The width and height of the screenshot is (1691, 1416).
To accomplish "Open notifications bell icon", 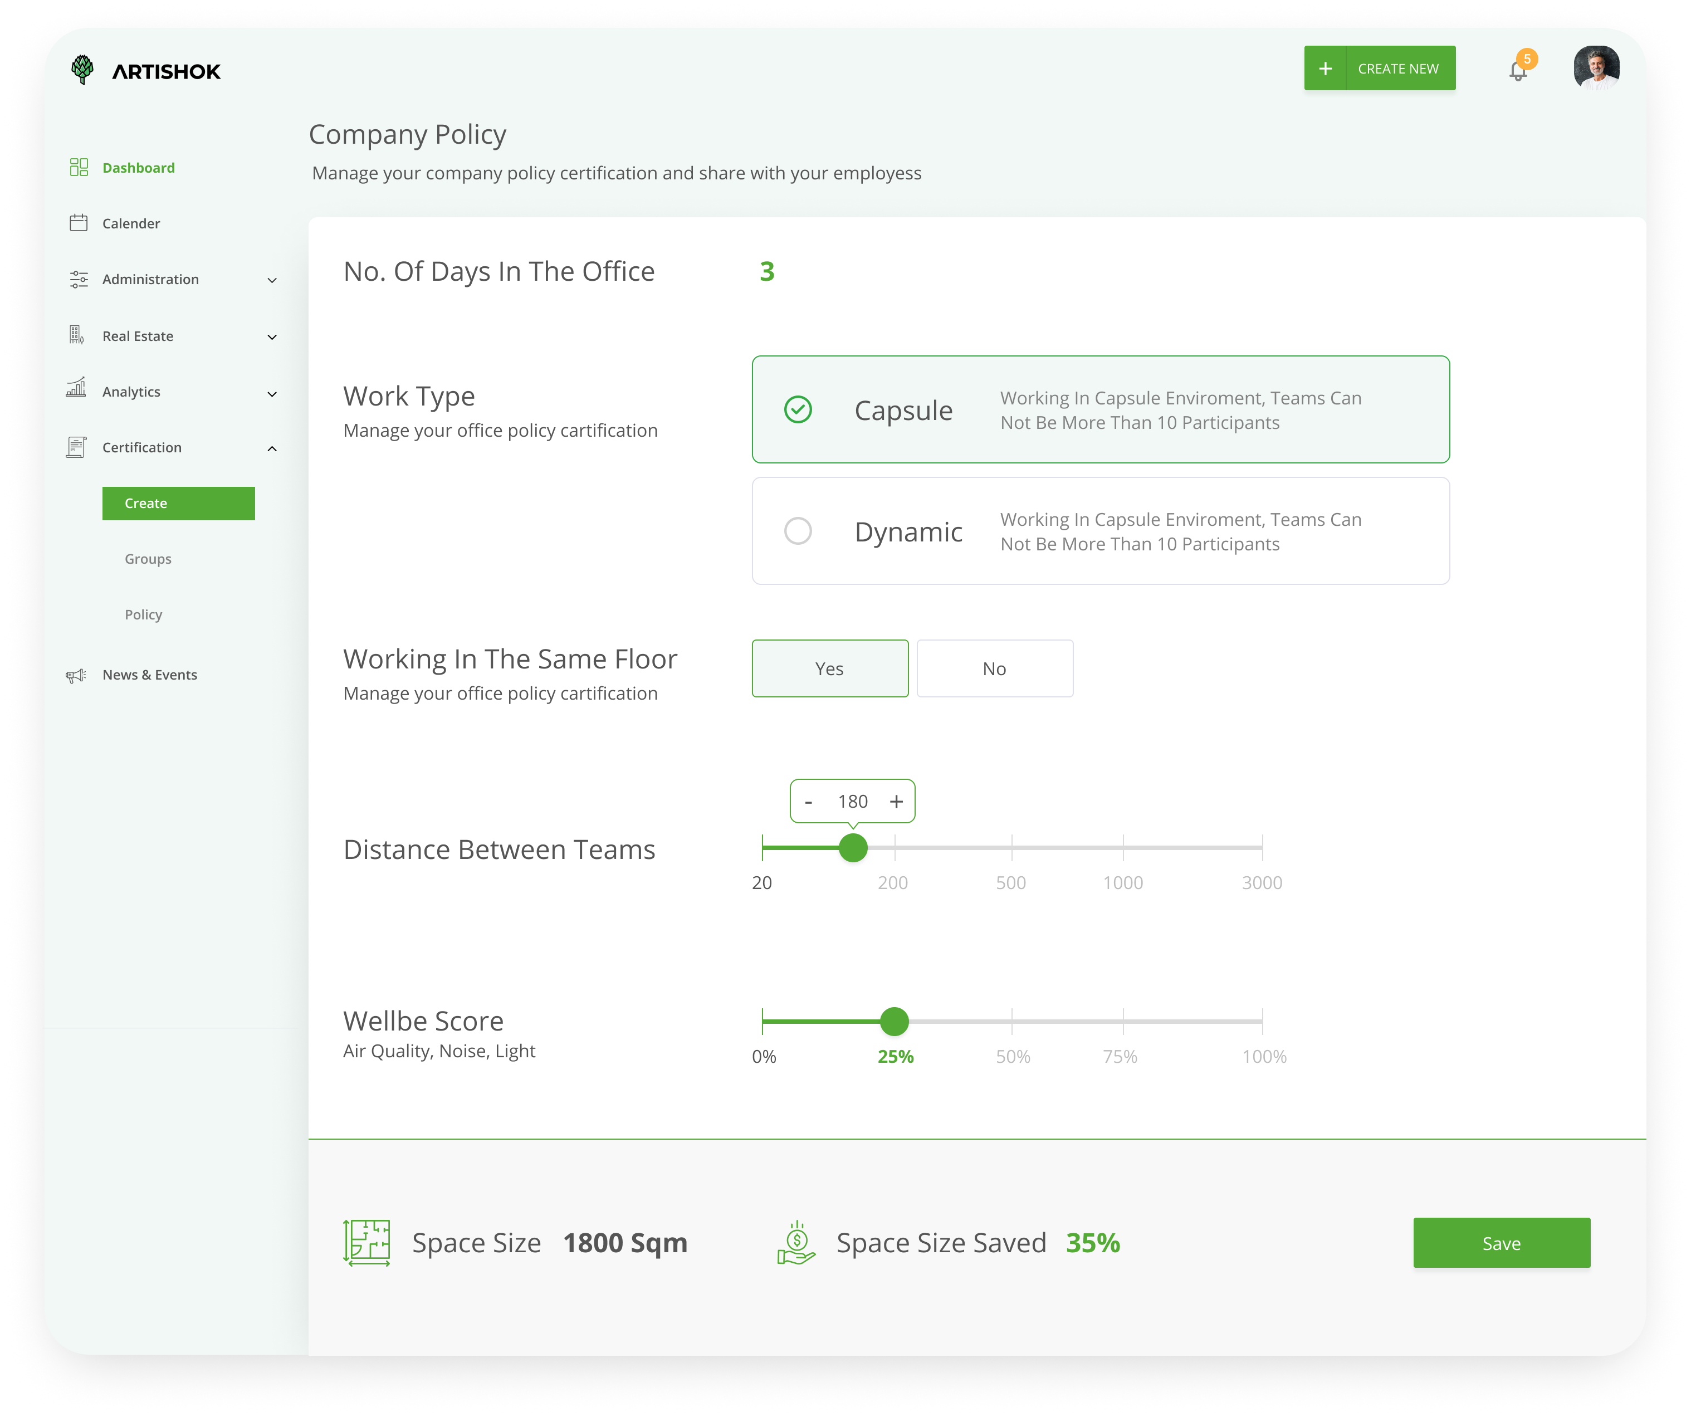I will point(1517,71).
